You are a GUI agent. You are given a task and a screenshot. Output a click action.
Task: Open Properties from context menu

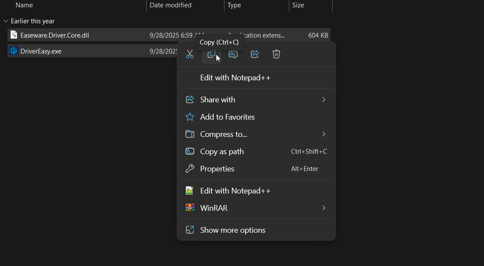point(256,168)
